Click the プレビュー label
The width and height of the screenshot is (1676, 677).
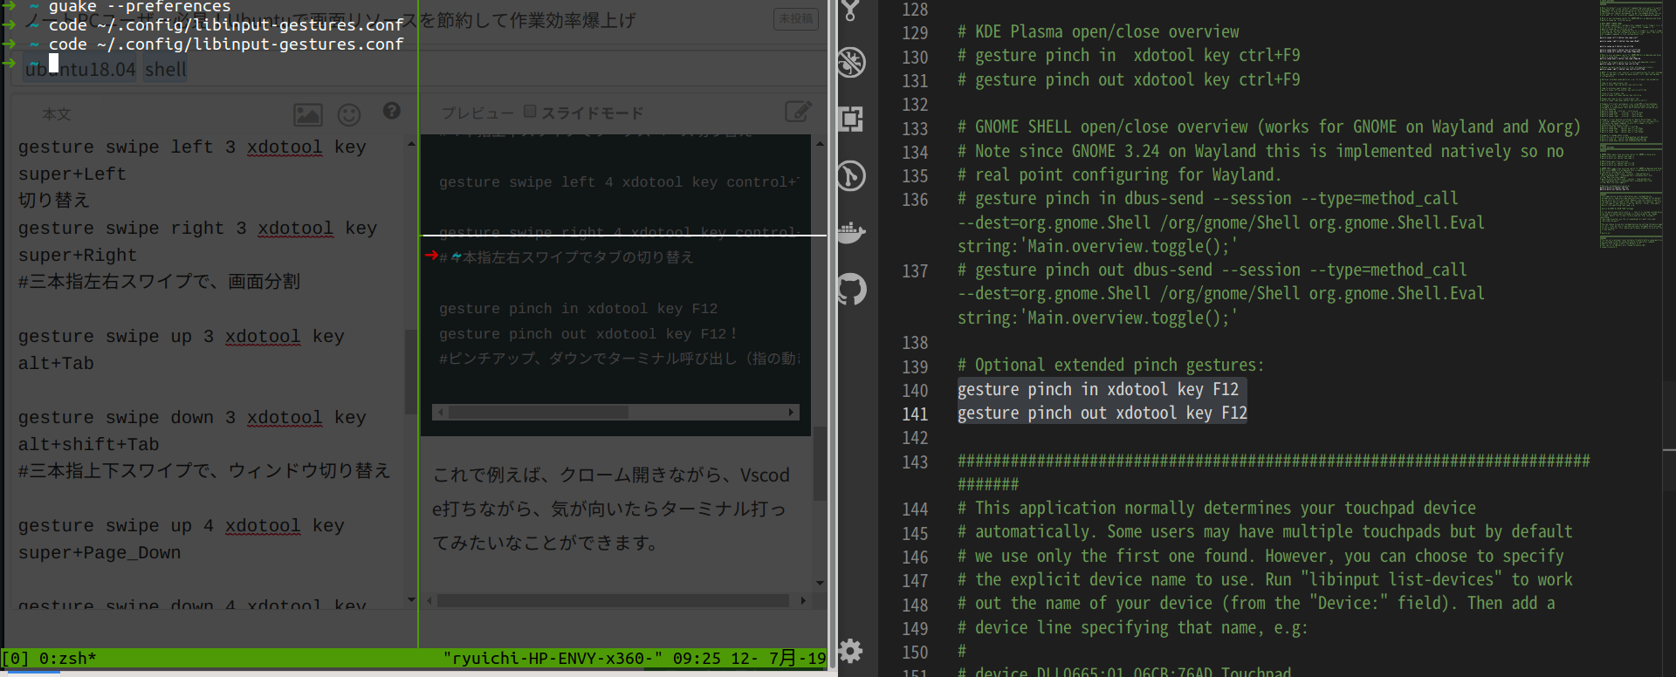coord(477,113)
